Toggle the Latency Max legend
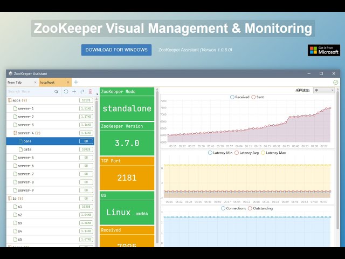This screenshot has height=259, width=345. 273,153
